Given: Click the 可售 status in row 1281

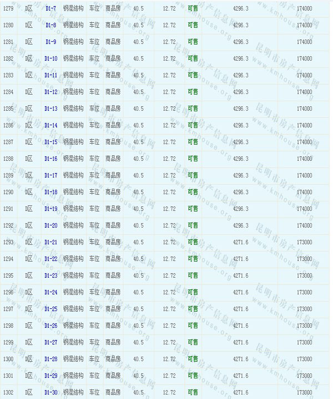Looking at the screenshot, I should (193, 42).
